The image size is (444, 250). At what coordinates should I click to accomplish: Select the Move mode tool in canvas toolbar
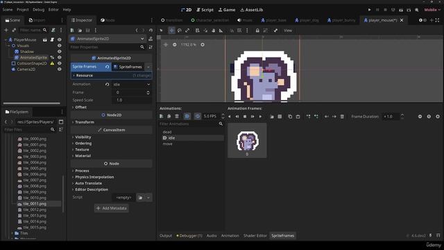(x=171, y=31)
